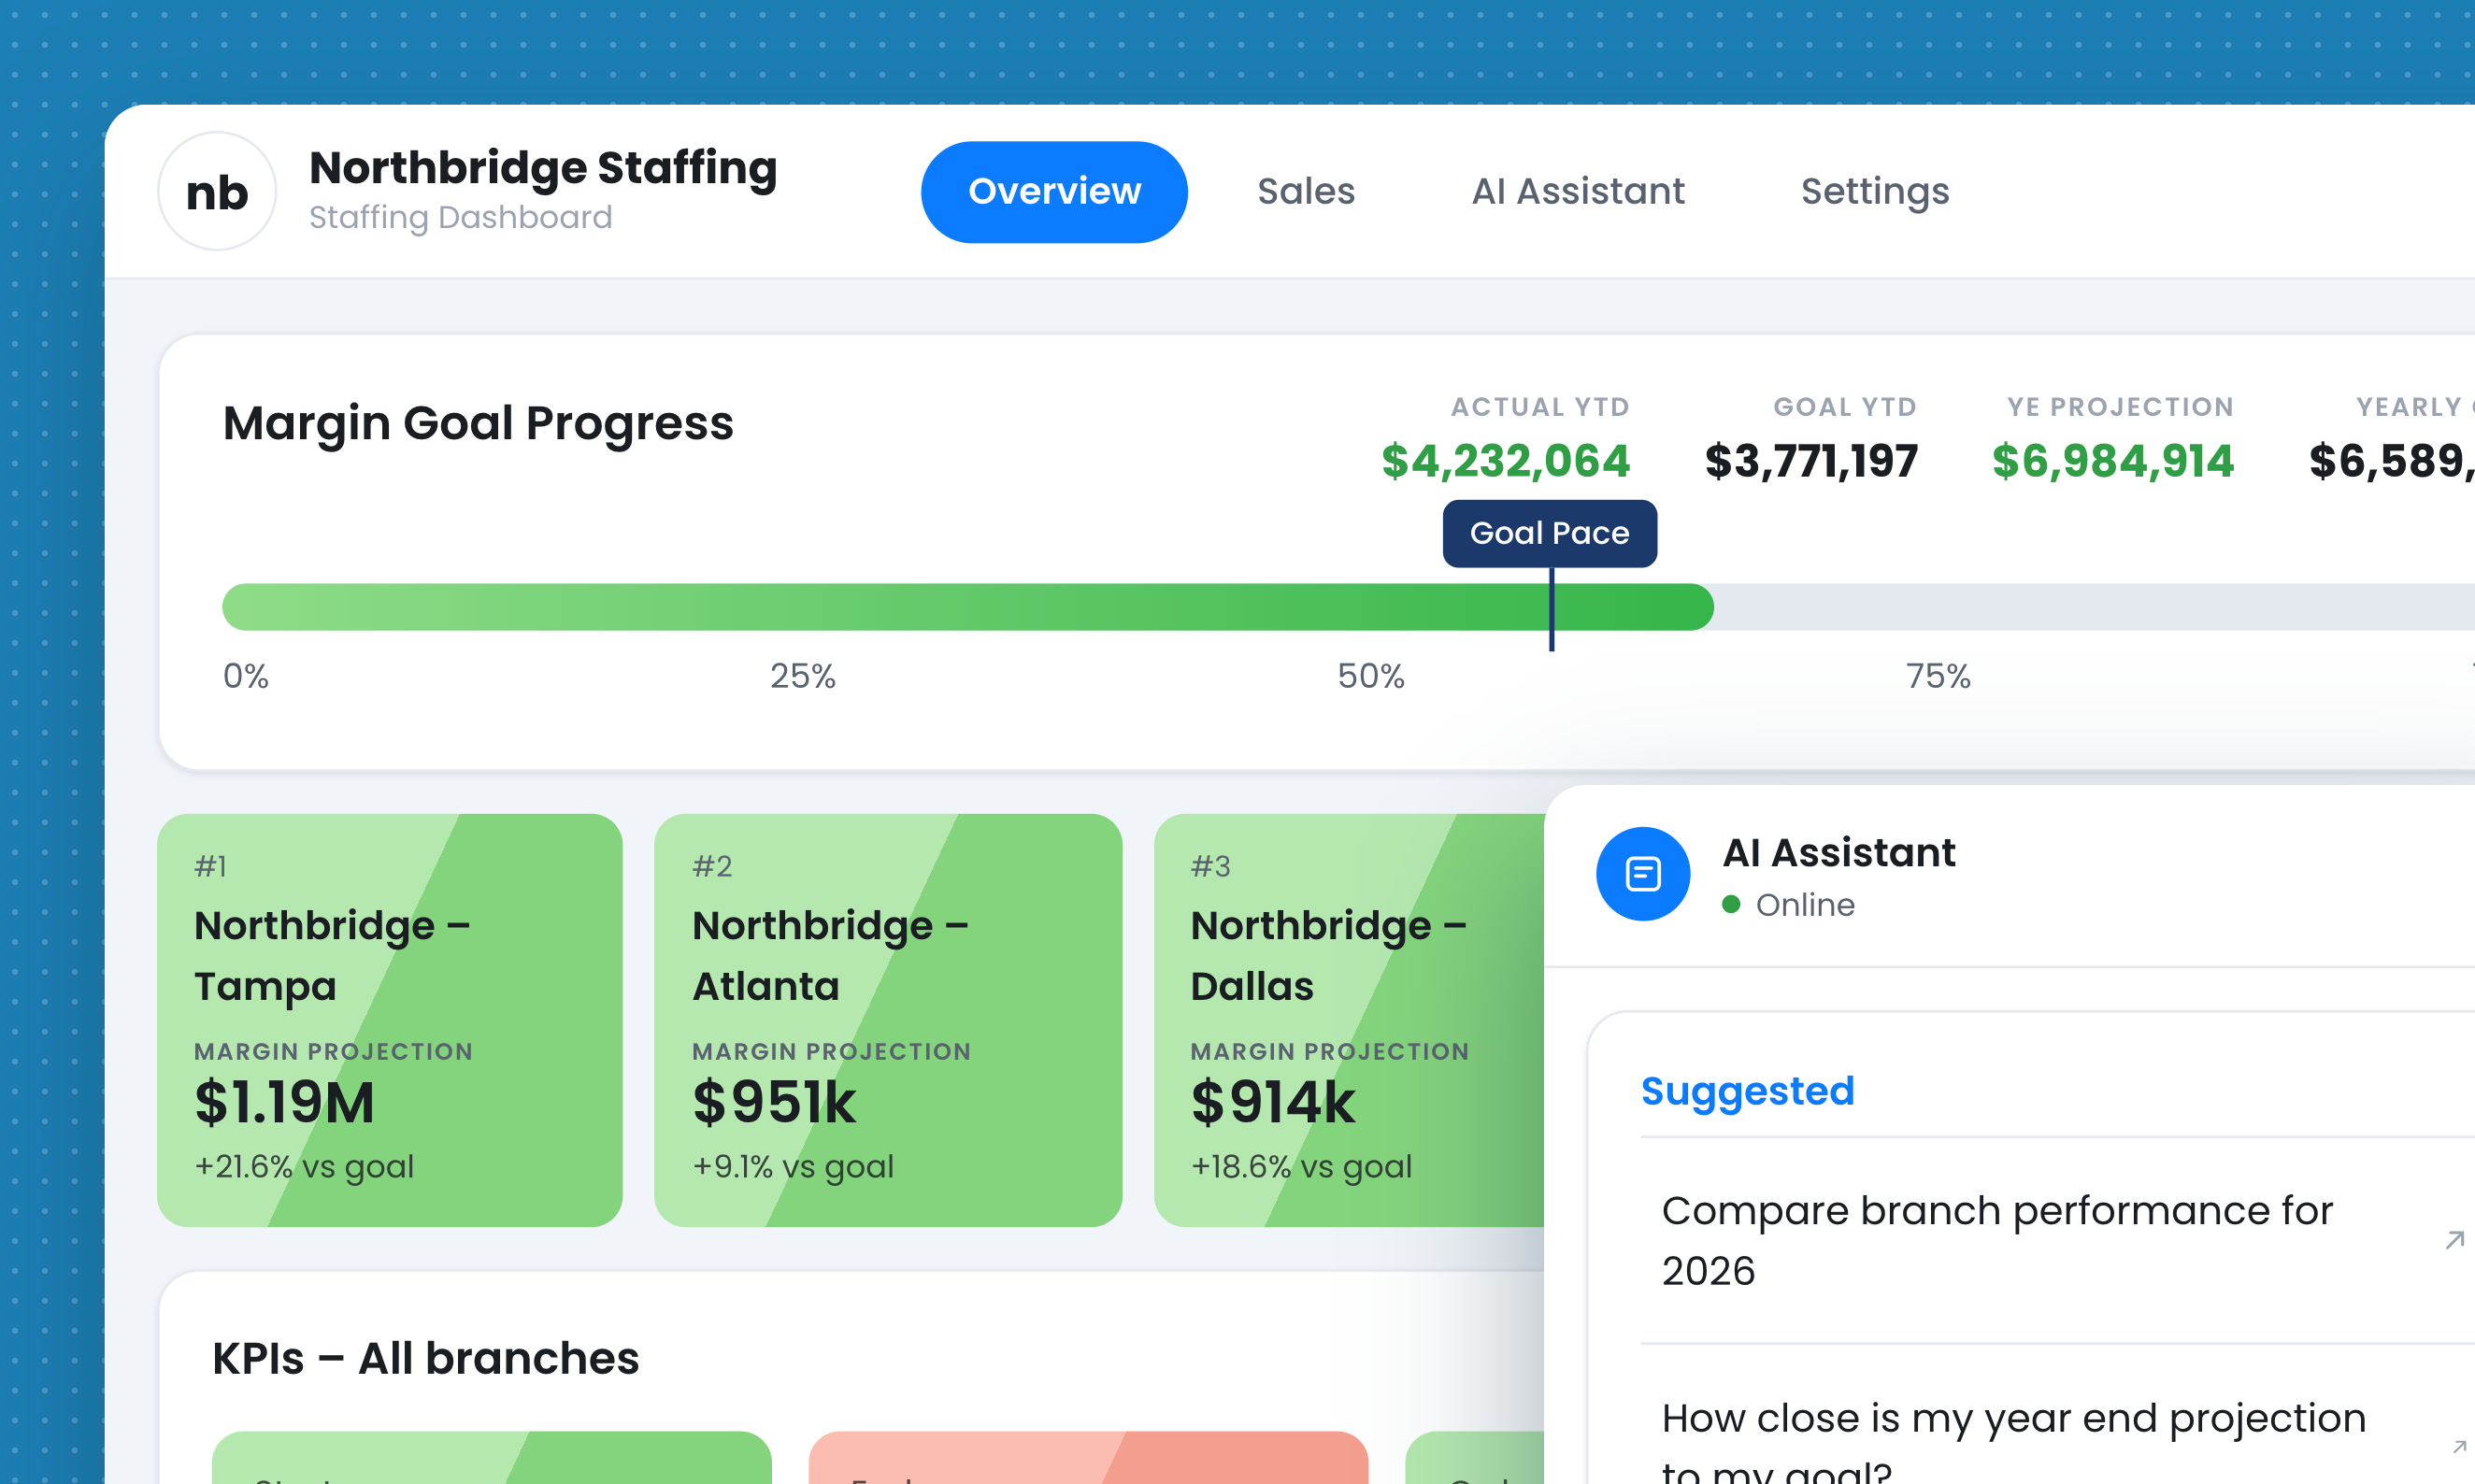Switch to the Overview tab

pyautogui.click(x=1054, y=191)
